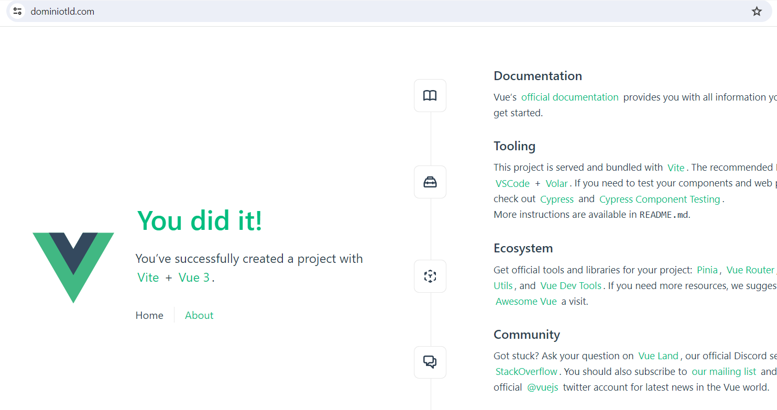The height and width of the screenshot is (410, 777).
Task: Open the @vuejs twitter link
Action: click(542, 387)
